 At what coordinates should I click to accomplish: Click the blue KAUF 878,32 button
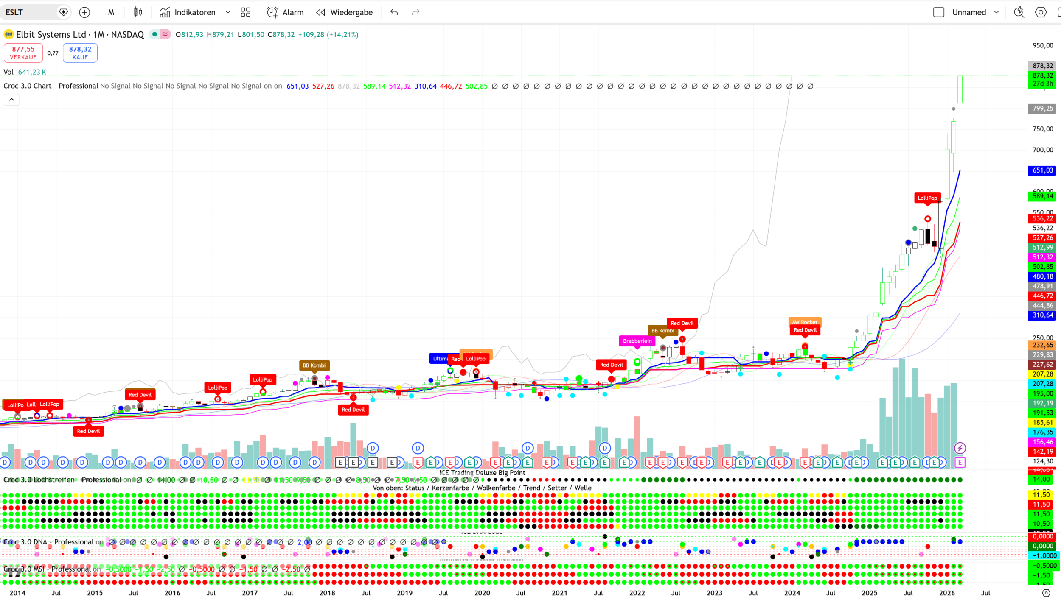[x=80, y=53]
